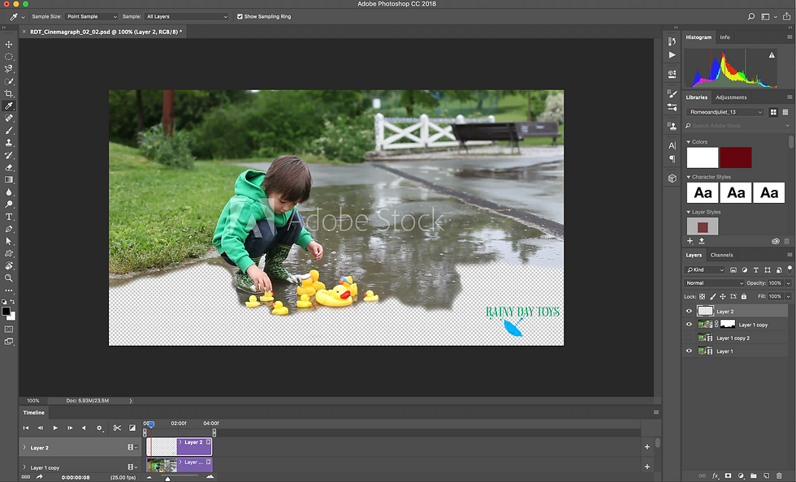Open the timeline playback settings gear

click(99, 428)
